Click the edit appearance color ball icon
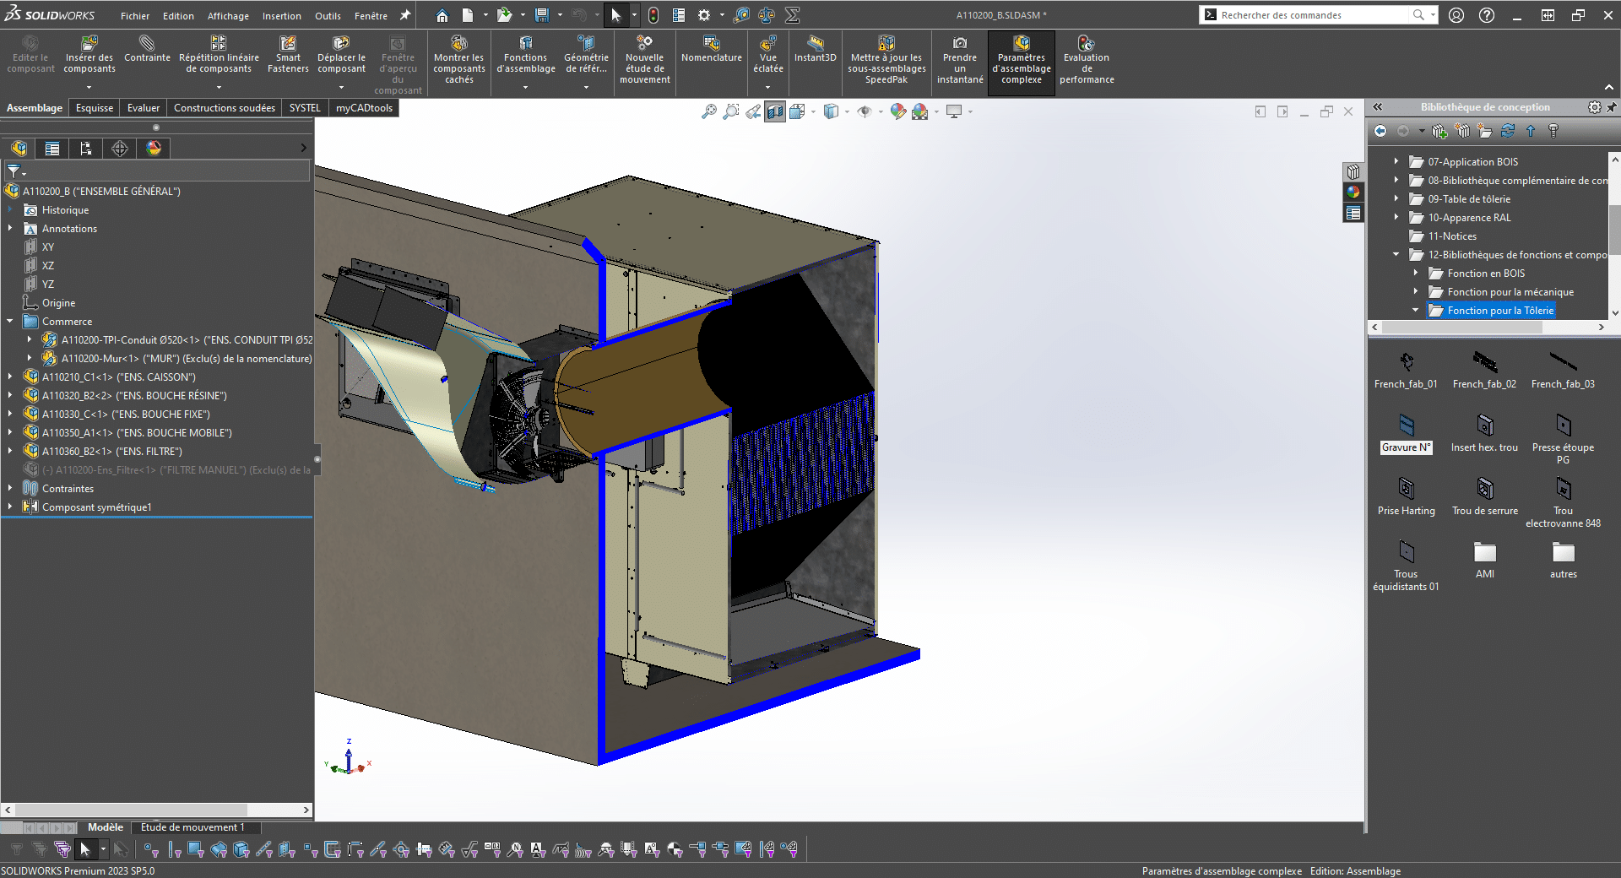Viewport: 1621px width, 878px height. click(898, 111)
